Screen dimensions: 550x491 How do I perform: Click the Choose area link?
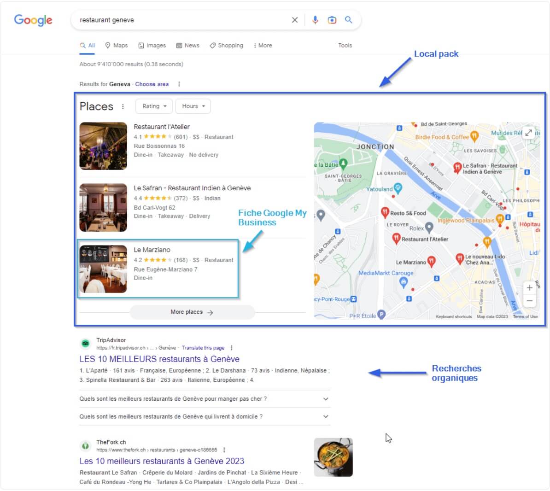click(x=152, y=84)
